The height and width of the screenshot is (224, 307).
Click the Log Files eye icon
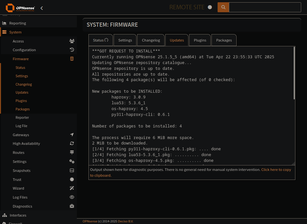(x=72, y=197)
